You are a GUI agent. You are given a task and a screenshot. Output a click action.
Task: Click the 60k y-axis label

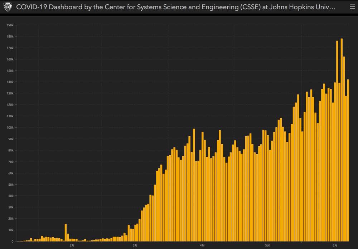[11, 173]
